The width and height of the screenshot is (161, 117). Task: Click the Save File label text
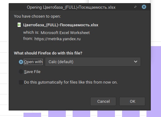[x=32, y=72]
